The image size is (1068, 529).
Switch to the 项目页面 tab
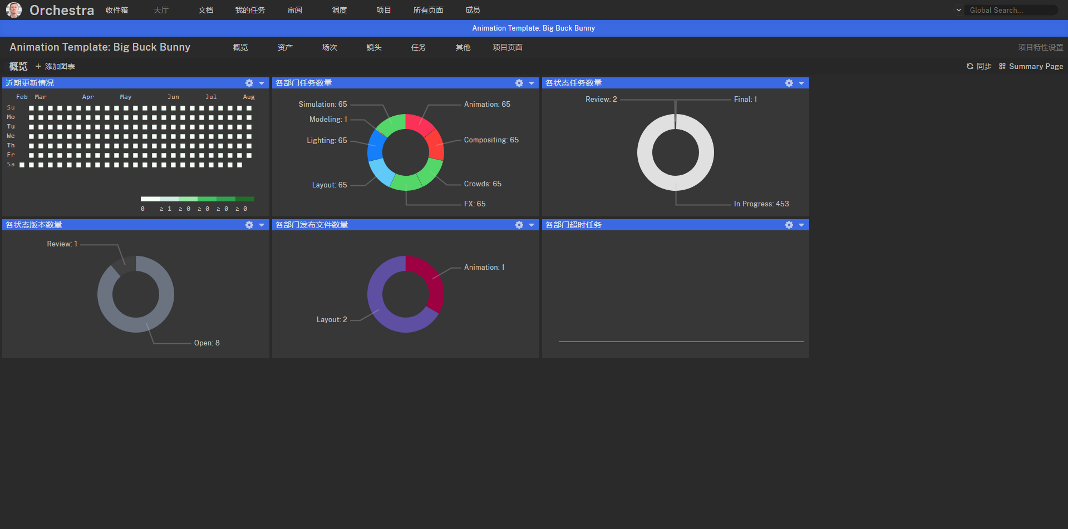point(508,47)
